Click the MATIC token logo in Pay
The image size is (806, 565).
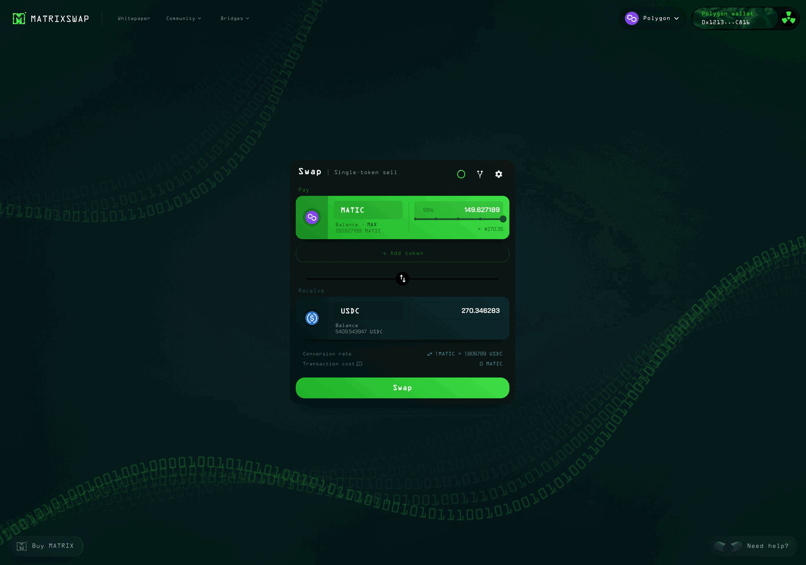pyautogui.click(x=312, y=217)
